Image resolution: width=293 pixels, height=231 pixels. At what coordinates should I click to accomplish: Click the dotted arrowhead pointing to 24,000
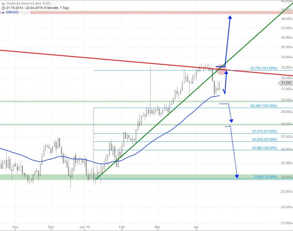(236, 176)
